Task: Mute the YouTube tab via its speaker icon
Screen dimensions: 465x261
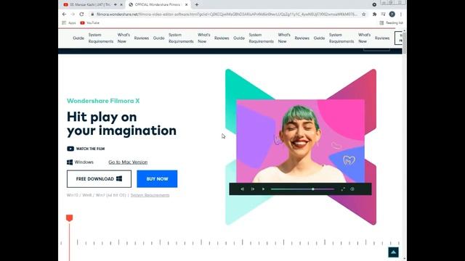Action: click(x=116, y=5)
